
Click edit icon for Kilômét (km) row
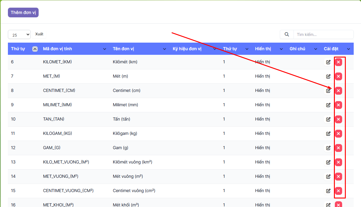click(x=328, y=62)
